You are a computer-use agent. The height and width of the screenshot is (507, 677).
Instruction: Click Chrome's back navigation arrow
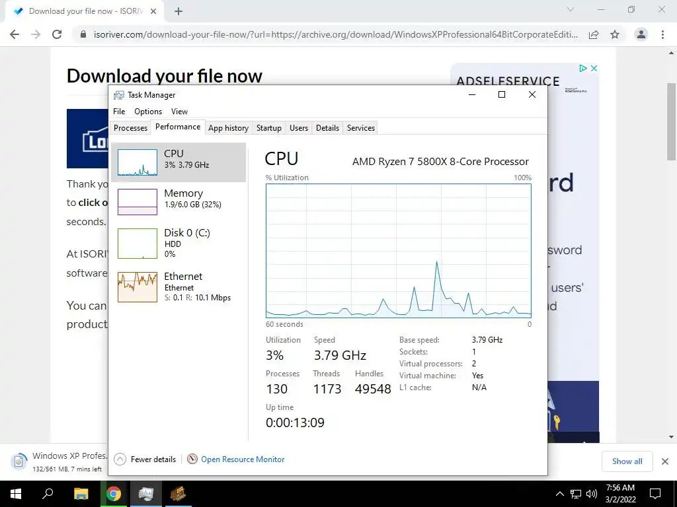point(15,34)
